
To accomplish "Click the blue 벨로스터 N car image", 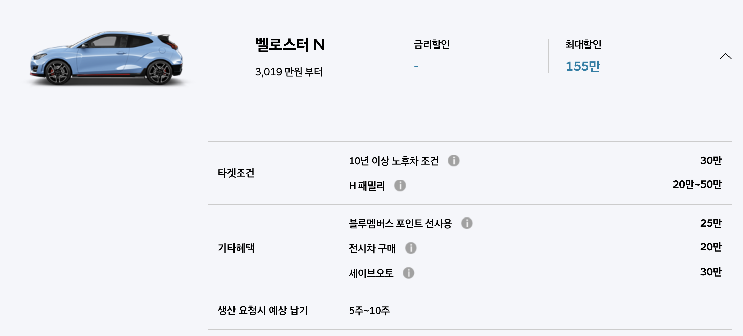I will (107, 58).
